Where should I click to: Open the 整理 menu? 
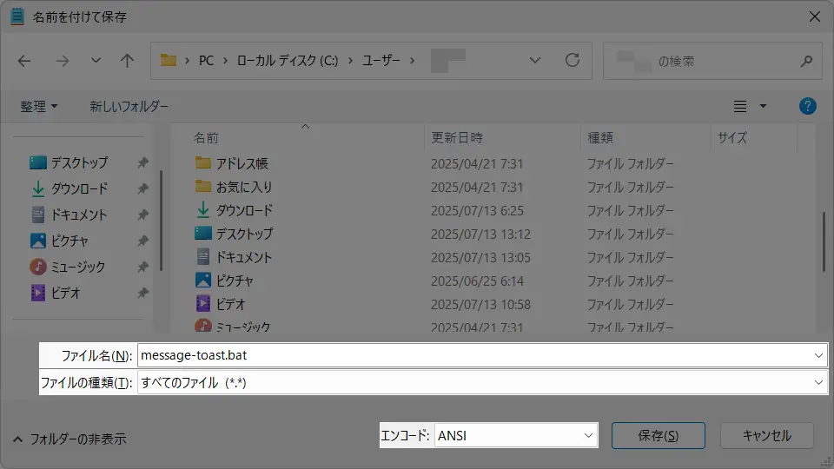click(x=39, y=106)
